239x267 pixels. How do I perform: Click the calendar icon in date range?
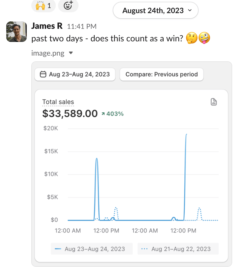point(43,74)
